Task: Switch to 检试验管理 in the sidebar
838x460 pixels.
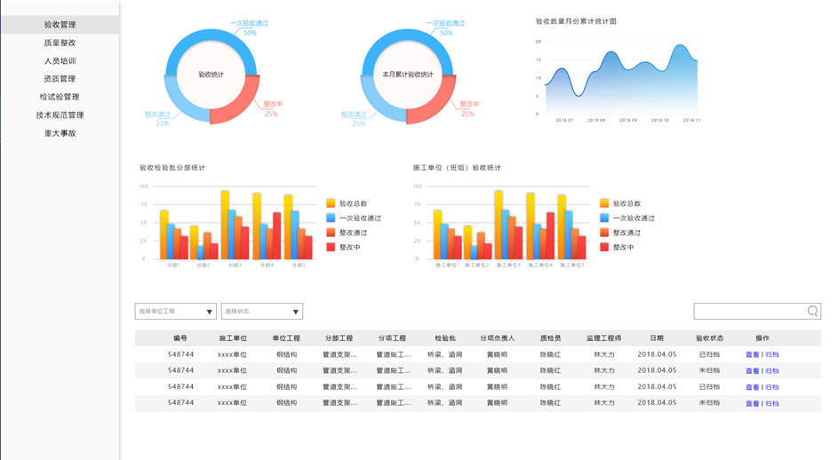Action: (x=60, y=97)
